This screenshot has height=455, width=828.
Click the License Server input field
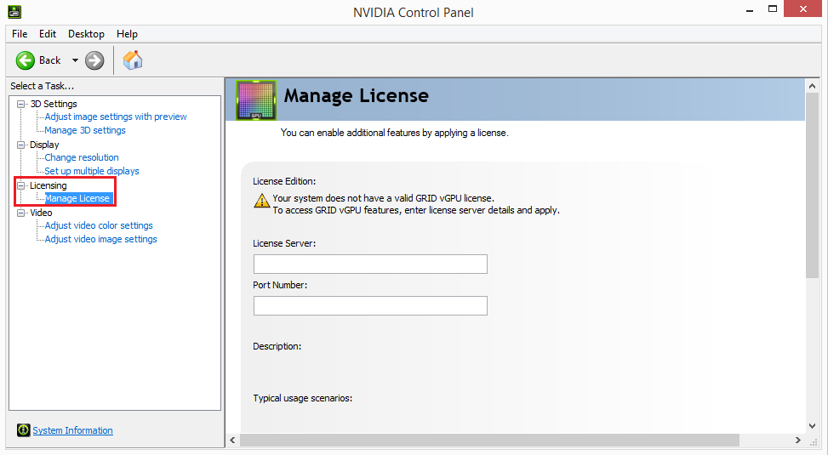pyautogui.click(x=370, y=264)
